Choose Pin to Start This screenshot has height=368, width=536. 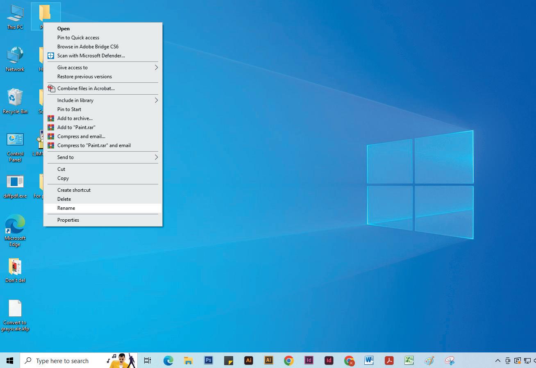(103, 109)
